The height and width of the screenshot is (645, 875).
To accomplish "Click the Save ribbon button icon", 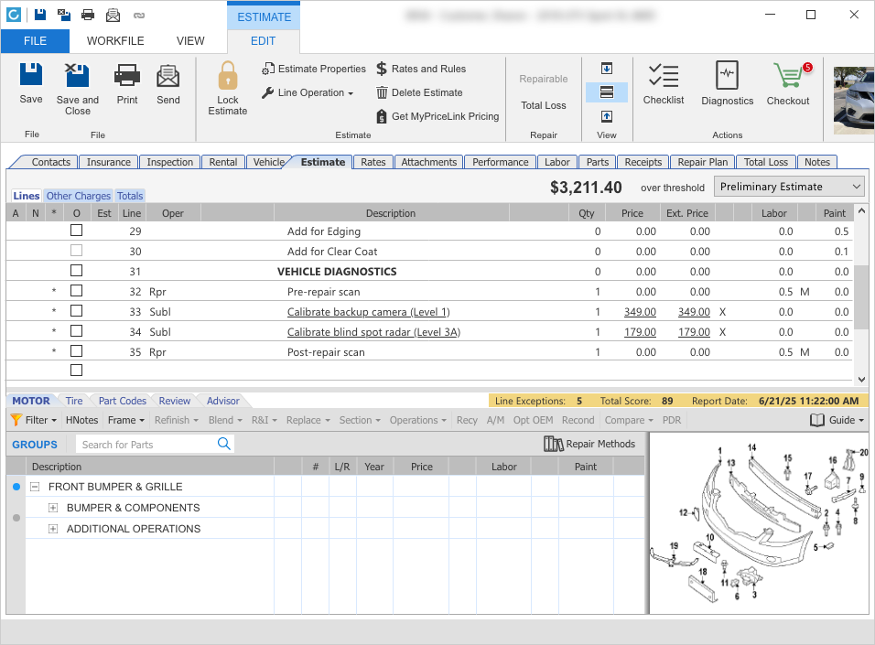I will (x=31, y=74).
